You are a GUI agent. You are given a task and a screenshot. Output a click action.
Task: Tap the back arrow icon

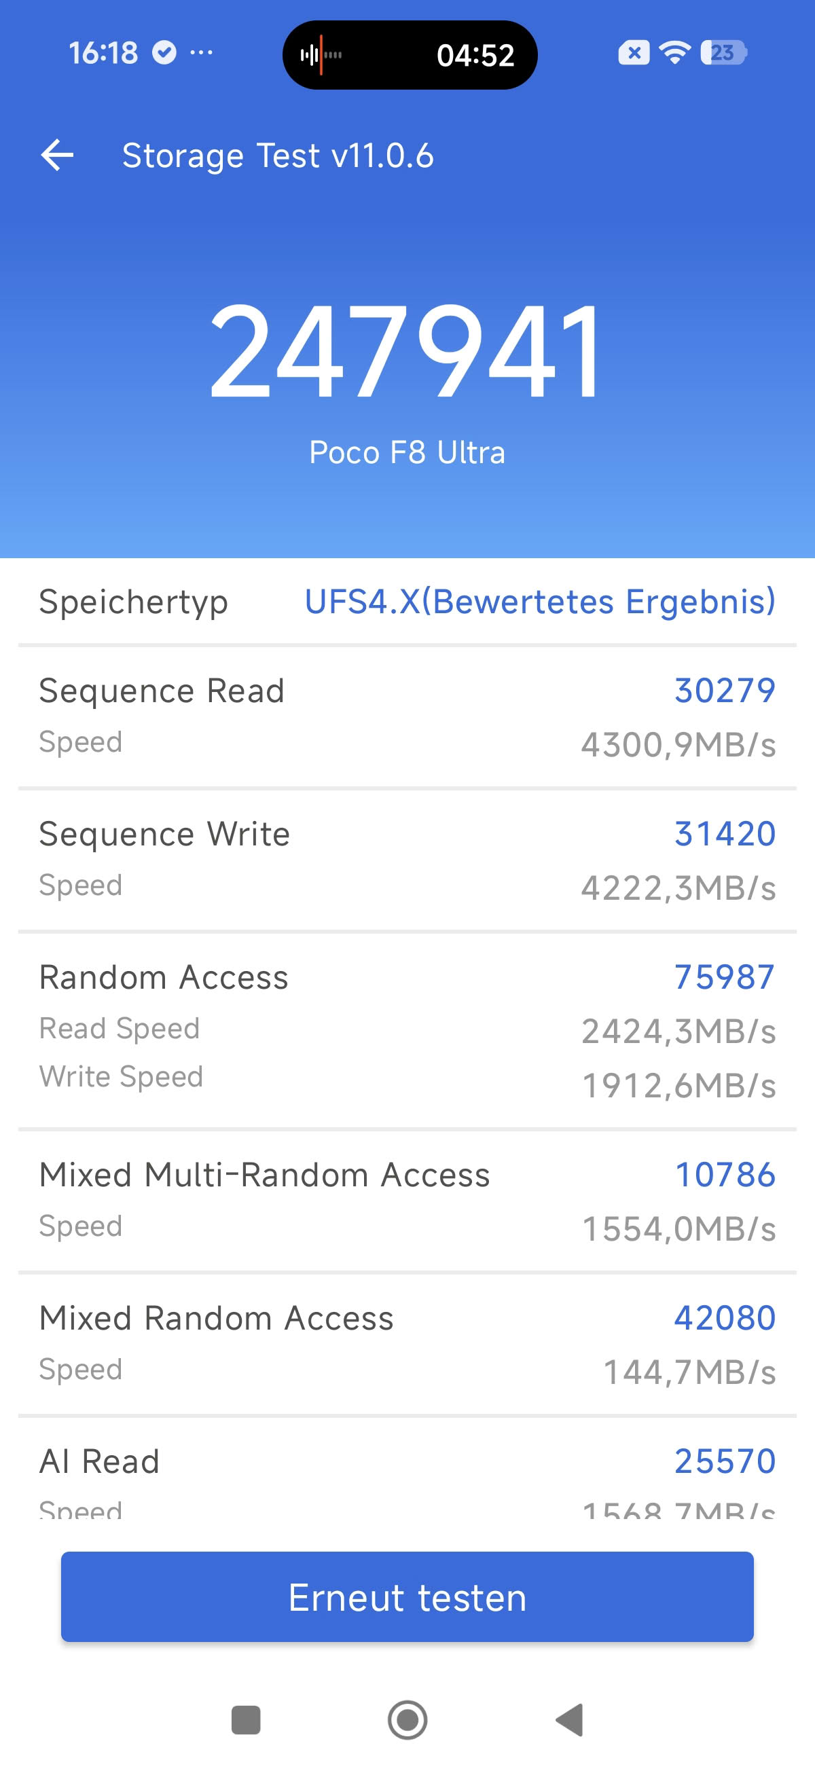57,155
